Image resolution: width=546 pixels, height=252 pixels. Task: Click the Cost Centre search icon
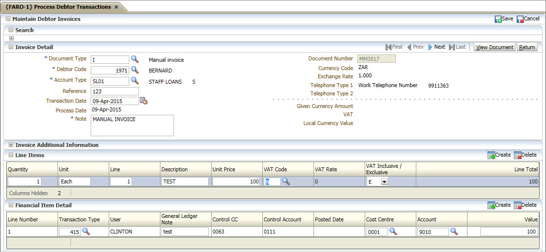(x=393, y=232)
